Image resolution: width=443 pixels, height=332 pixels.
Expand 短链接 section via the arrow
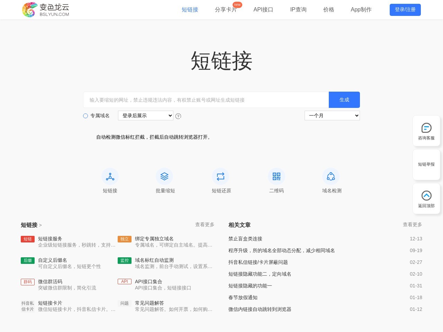tap(40, 225)
